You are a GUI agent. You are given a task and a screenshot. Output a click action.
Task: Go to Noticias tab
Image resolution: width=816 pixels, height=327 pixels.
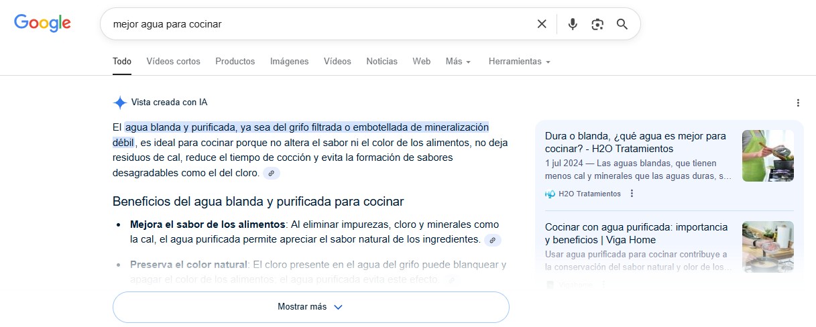point(382,61)
